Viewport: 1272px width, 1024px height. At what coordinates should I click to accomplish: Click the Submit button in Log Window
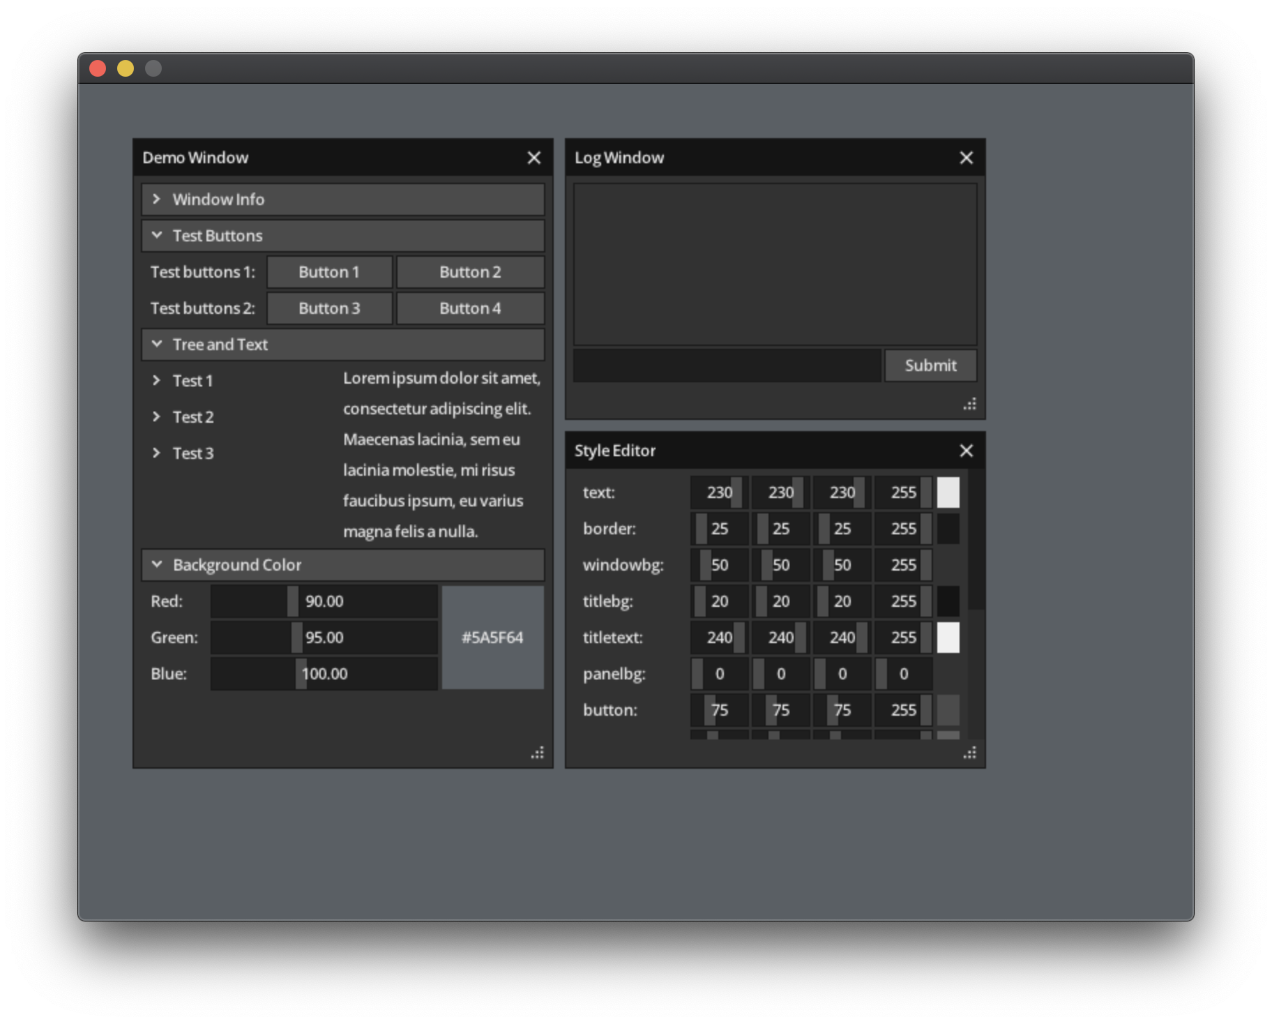pos(930,365)
